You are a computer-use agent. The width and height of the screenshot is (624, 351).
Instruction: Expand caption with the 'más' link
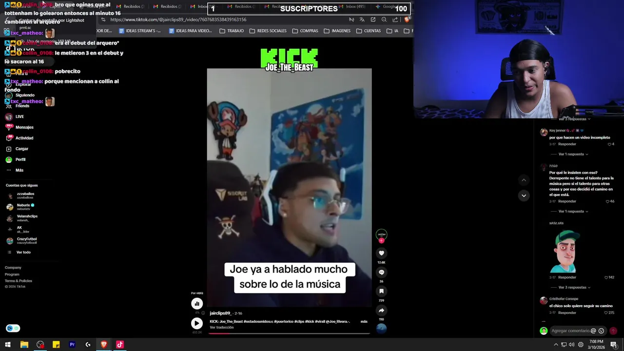(364, 321)
